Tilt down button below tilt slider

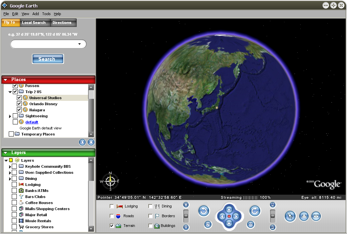click(273, 227)
